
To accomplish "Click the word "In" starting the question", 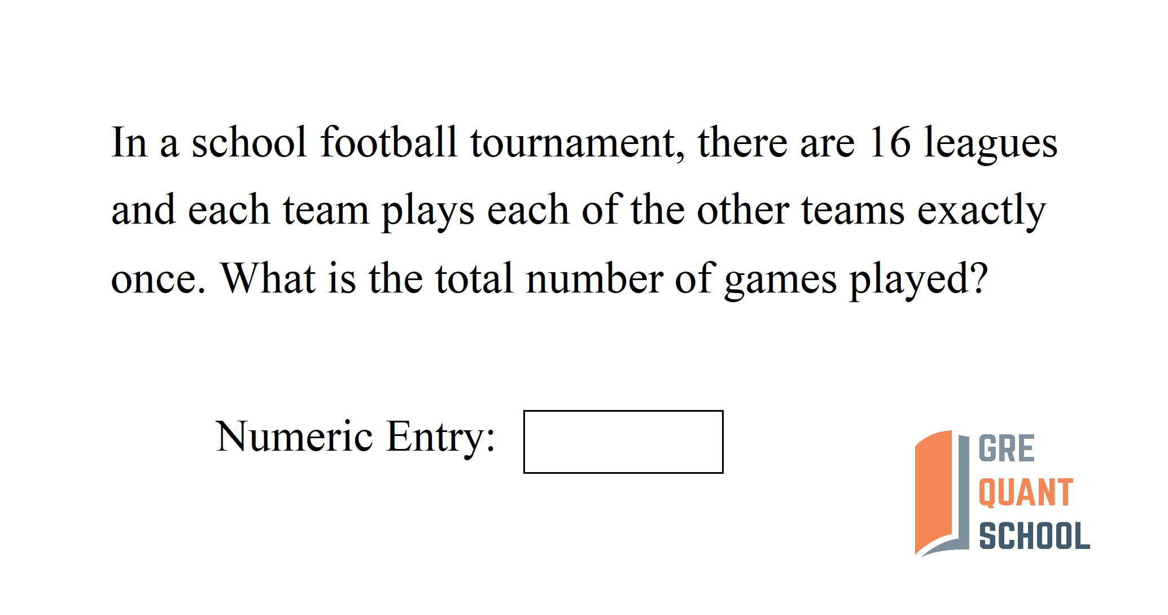I will click(129, 142).
